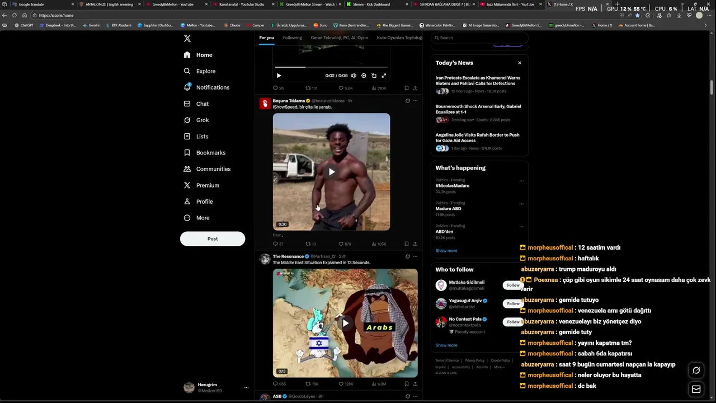Click Show more under Who to follow

coord(446,345)
